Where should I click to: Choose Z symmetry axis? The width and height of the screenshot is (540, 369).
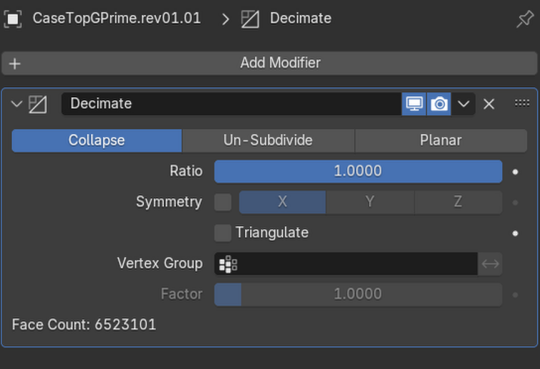click(x=458, y=202)
